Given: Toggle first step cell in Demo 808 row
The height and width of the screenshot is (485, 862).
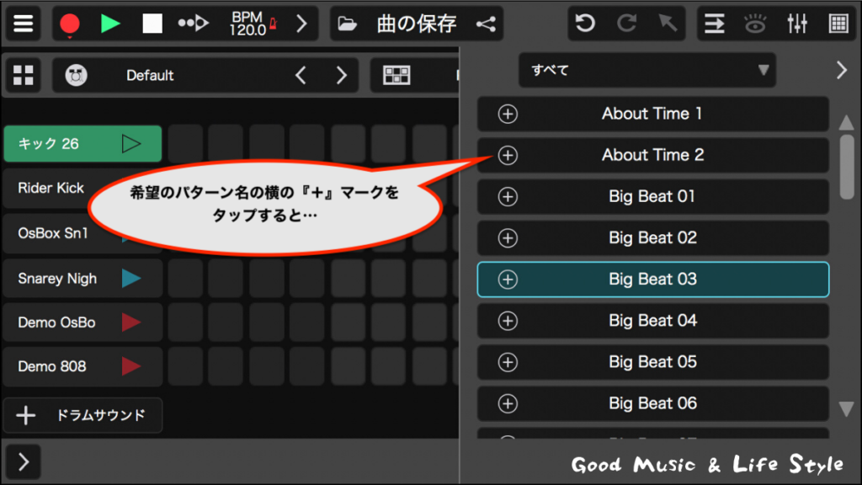Looking at the screenshot, I should point(185,366).
